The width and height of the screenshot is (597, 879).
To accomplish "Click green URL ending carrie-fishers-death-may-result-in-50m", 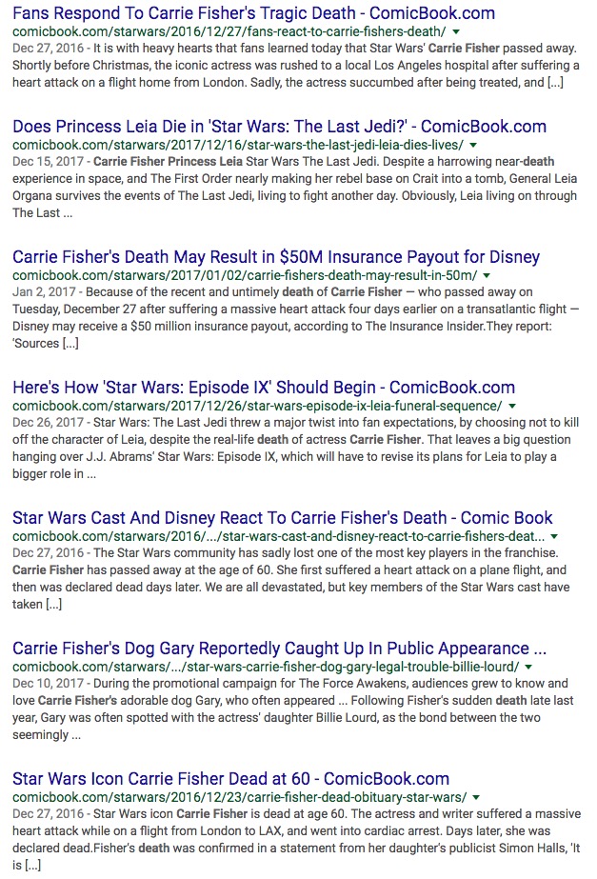I will (x=244, y=276).
